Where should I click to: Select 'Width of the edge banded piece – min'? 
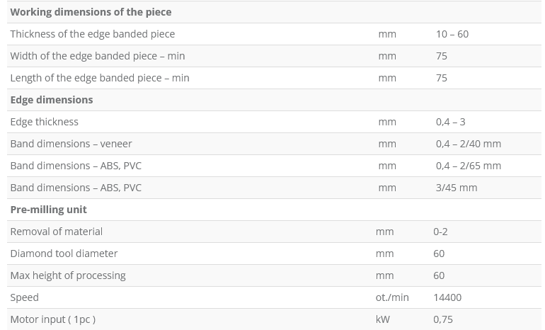pyautogui.click(x=98, y=56)
